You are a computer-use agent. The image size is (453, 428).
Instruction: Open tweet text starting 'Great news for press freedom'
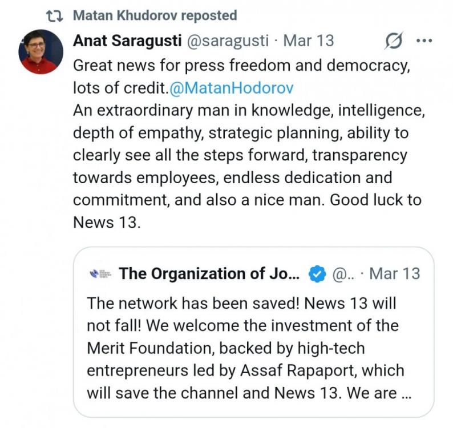click(x=241, y=66)
